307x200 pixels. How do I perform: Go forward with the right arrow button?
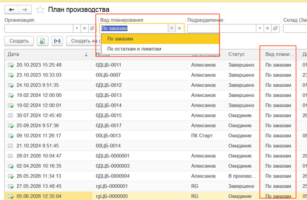(25, 10)
